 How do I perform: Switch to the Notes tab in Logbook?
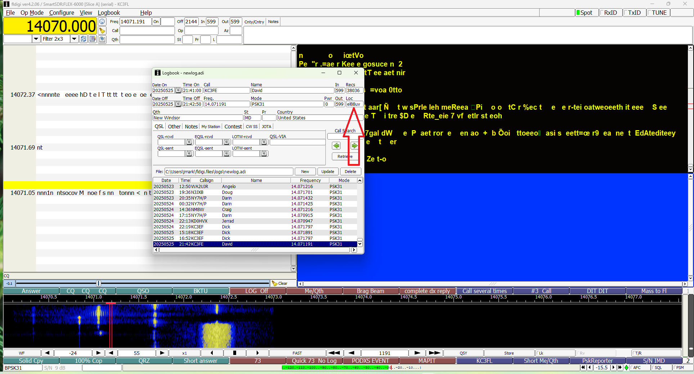pyautogui.click(x=191, y=127)
